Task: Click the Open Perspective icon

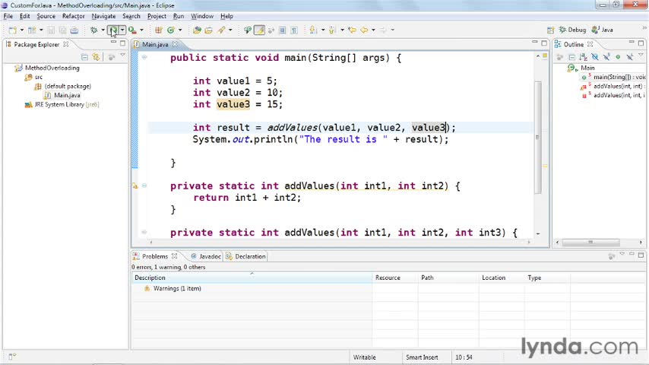Action: [x=550, y=30]
